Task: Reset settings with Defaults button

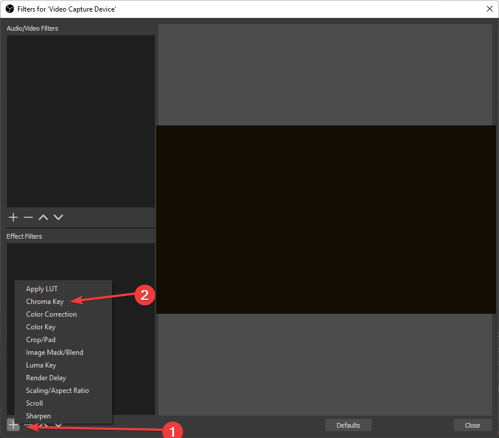Action: [348, 425]
